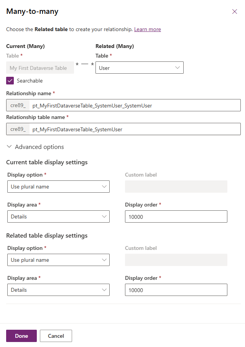The image size is (245, 347).
Task: Click the Relationship name input field
Action: [134, 106]
